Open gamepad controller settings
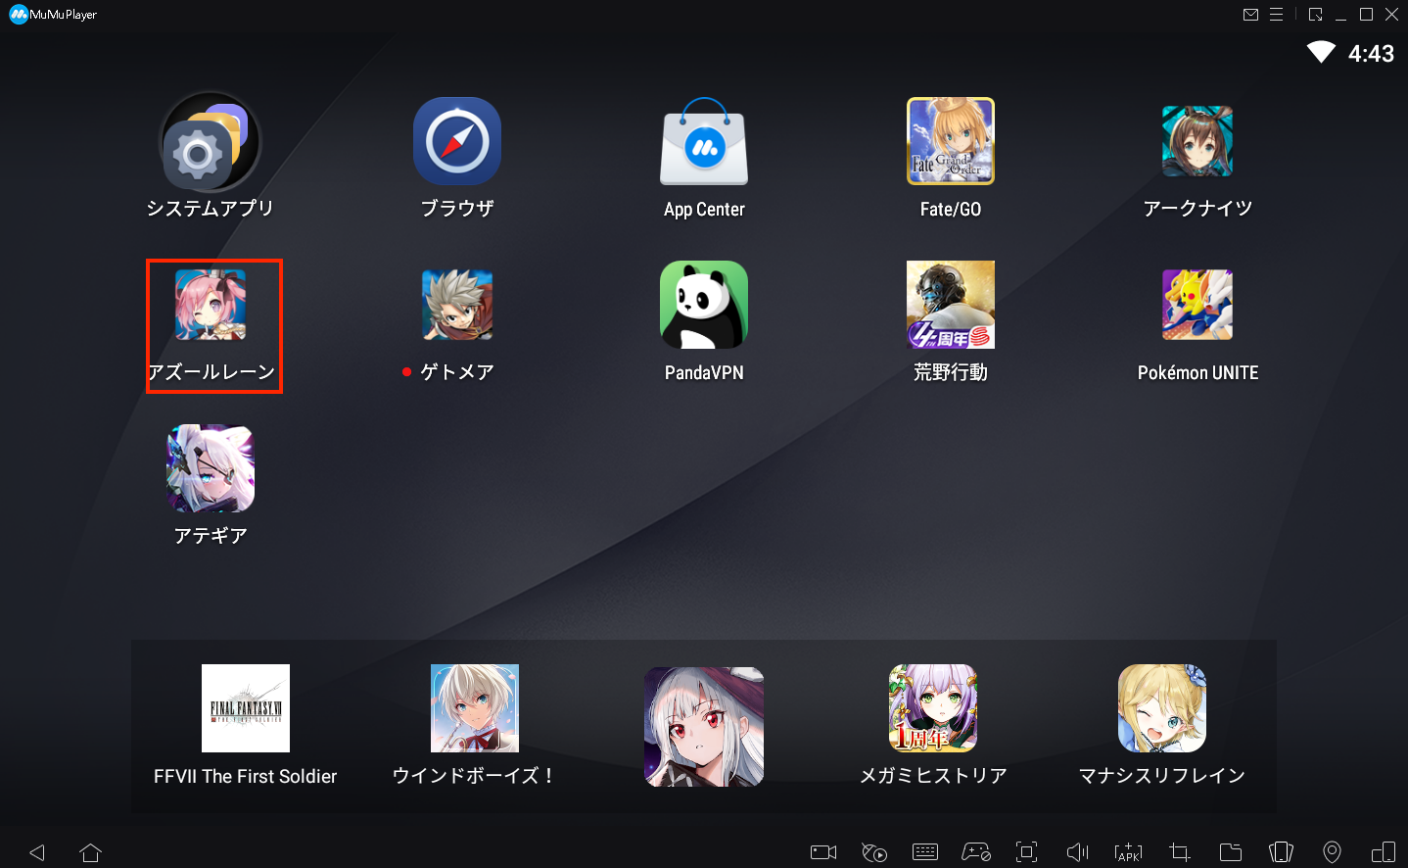 coord(976,852)
